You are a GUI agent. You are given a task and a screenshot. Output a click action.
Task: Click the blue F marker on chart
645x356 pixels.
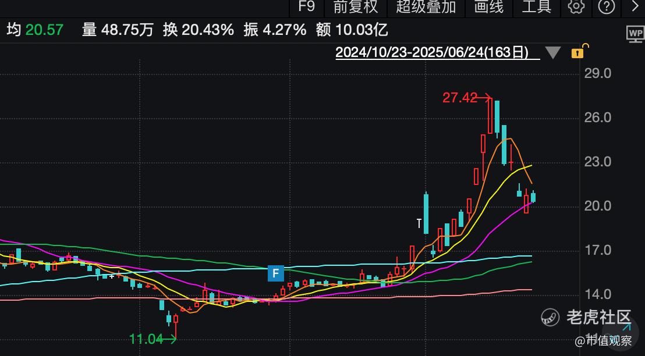[x=275, y=273]
